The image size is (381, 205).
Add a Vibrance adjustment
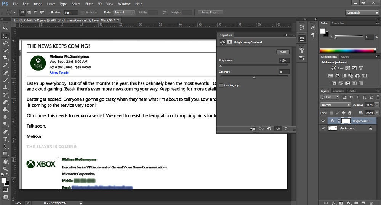pyautogui.click(x=361, y=68)
